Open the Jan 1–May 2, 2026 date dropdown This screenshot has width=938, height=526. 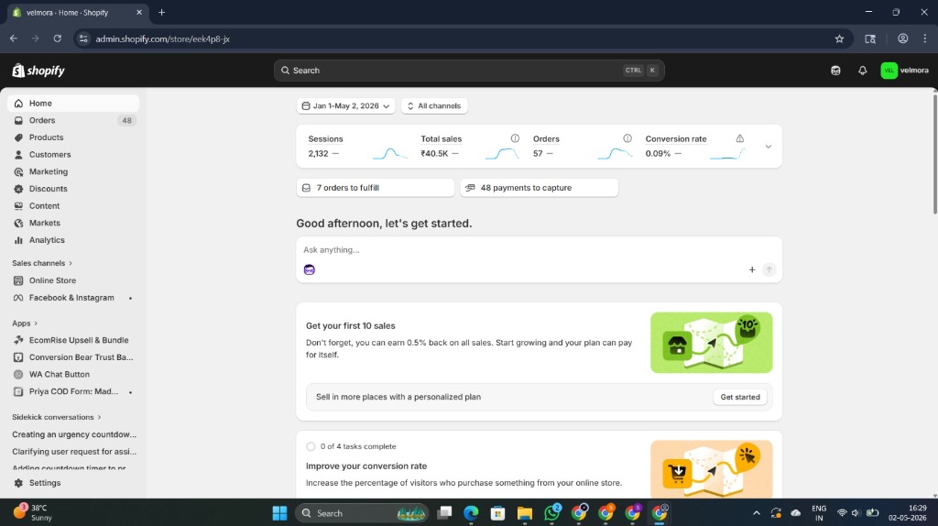click(x=345, y=106)
